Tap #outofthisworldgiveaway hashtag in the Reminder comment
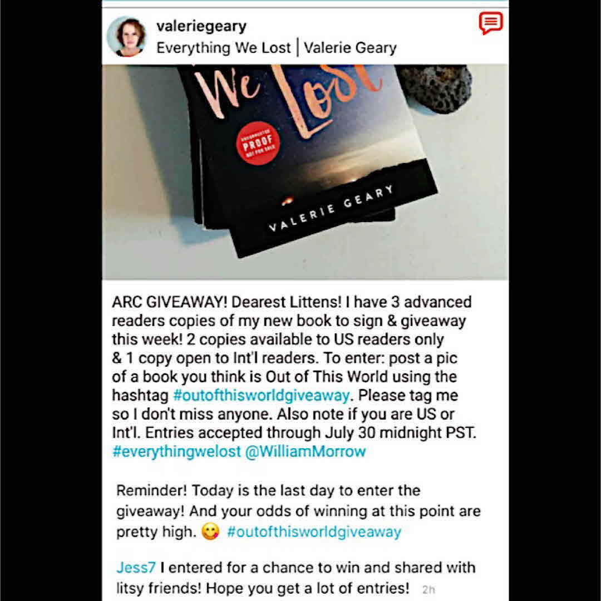This screenshot has height=601, width=601. coord(314,531)
